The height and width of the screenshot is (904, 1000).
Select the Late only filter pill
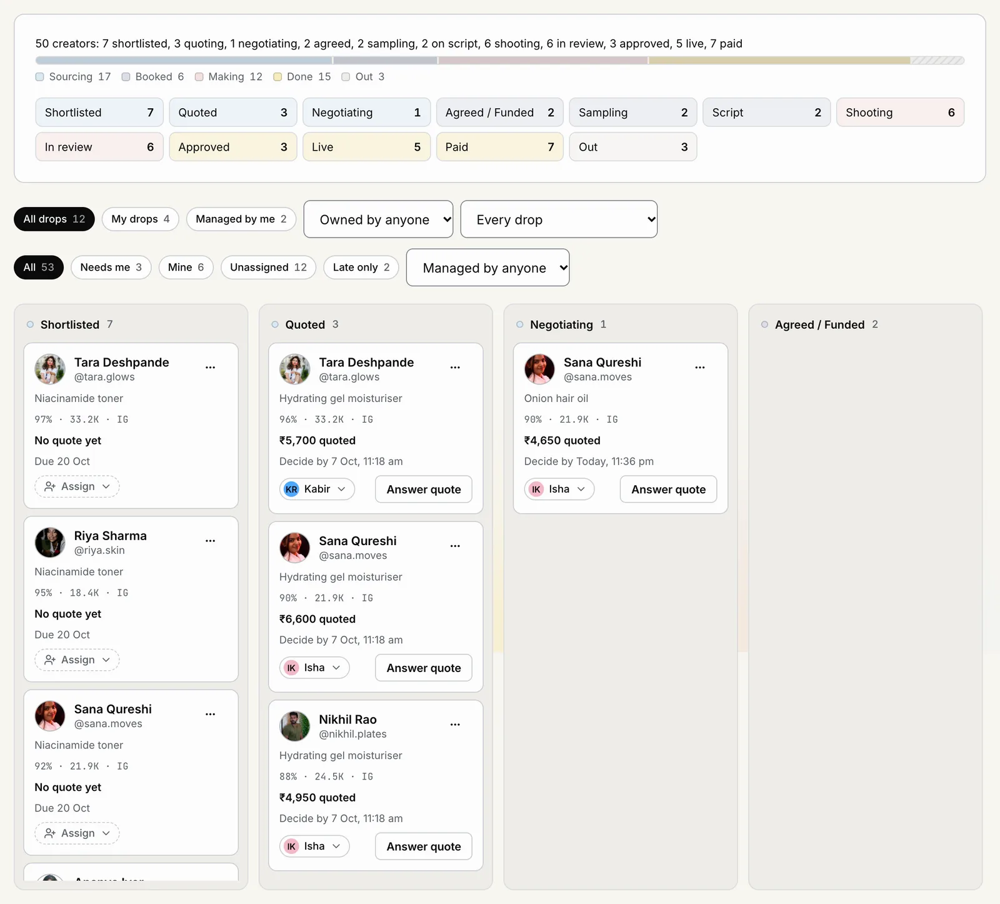361,268
